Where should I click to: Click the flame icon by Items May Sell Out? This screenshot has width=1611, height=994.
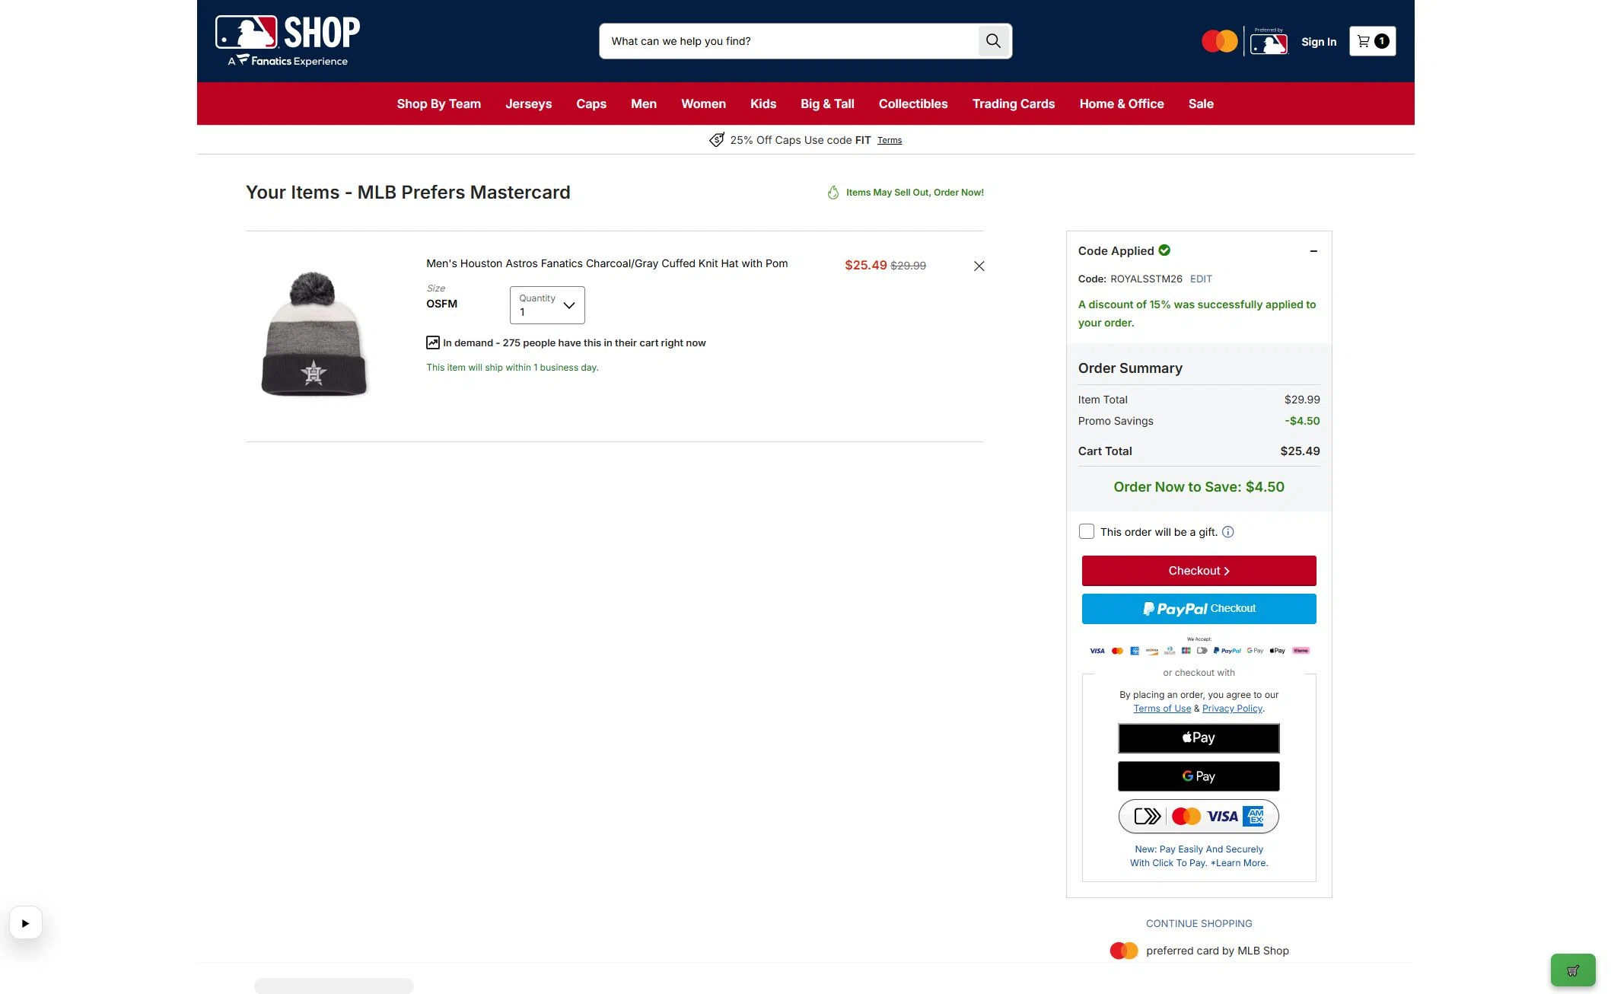[833, 193]
